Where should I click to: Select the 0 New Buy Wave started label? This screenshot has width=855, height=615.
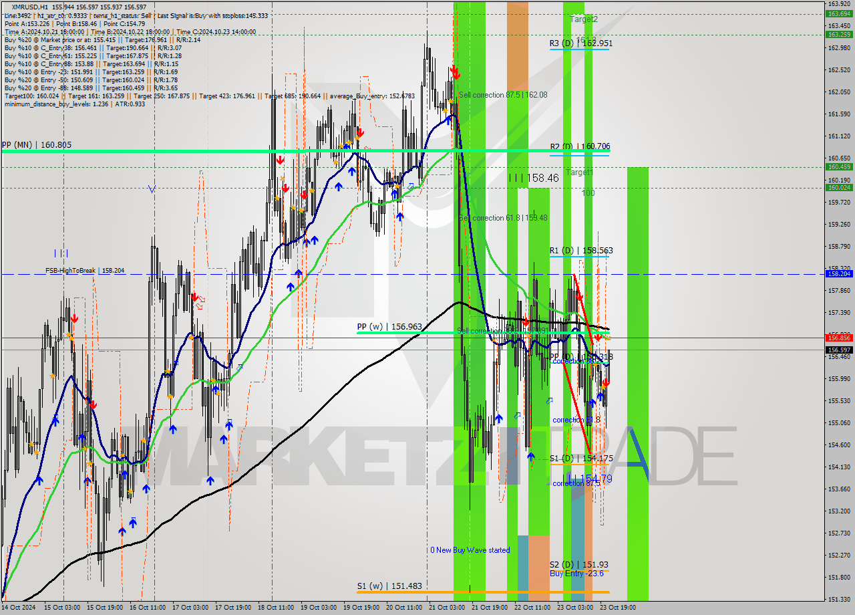[x=470, y=550]
